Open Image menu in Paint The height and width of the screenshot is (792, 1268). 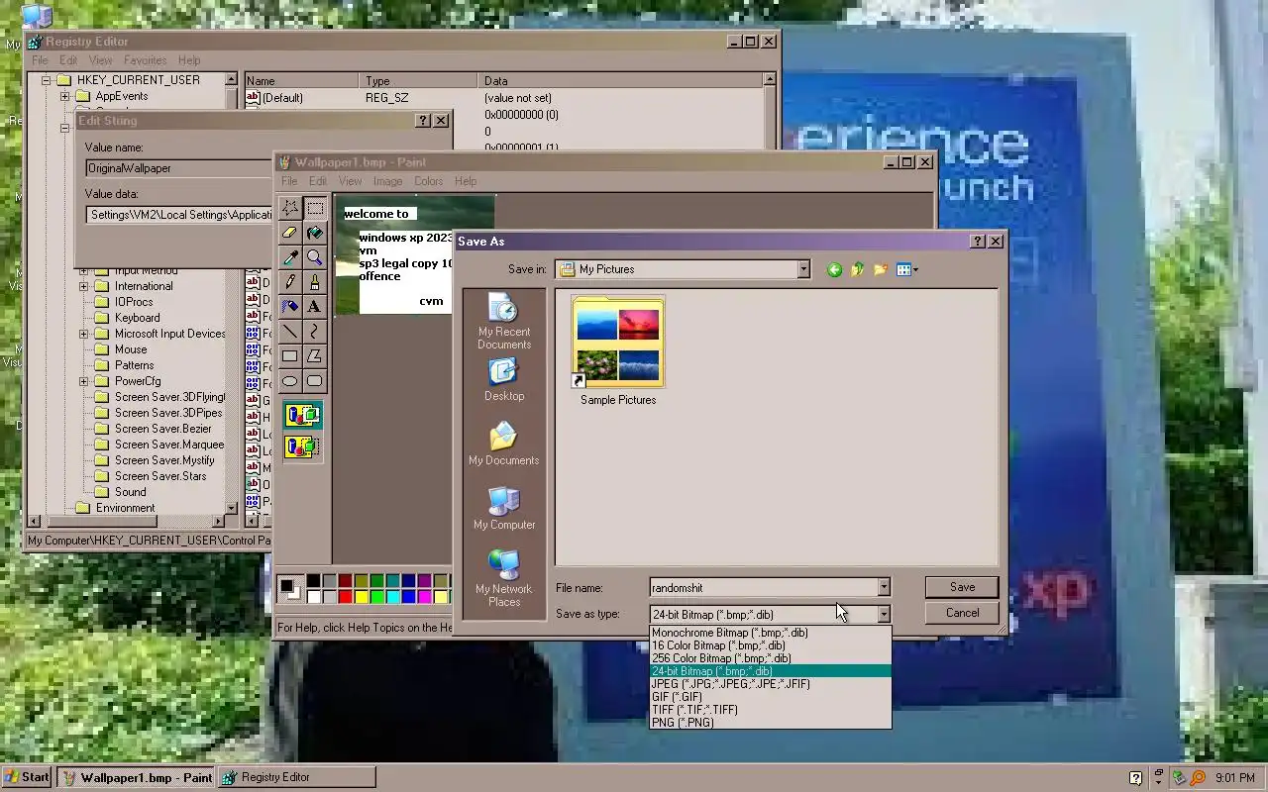tap(387, 181)
